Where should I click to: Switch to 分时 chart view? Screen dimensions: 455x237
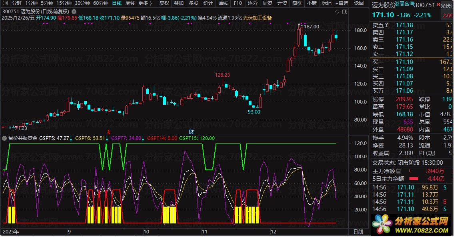17,3
